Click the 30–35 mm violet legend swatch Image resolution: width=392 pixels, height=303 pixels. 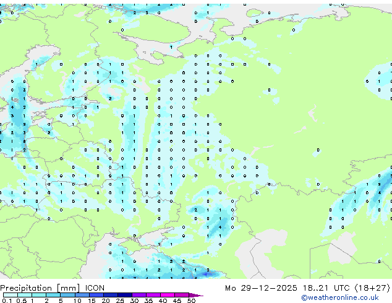click(138, 295)
